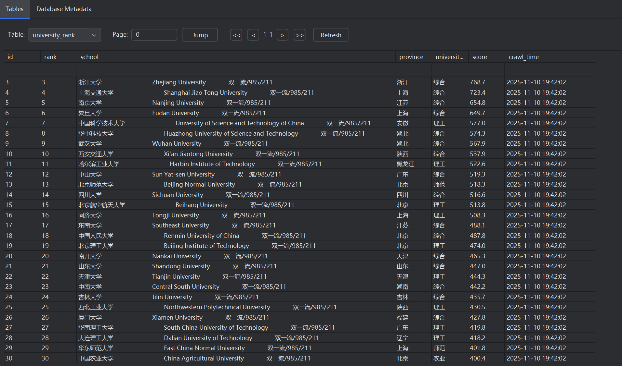The width and height of the screenshot is (622, 366).
Task: Select Huazhong University of Science and Technology
Action: [x=236, y=133]
